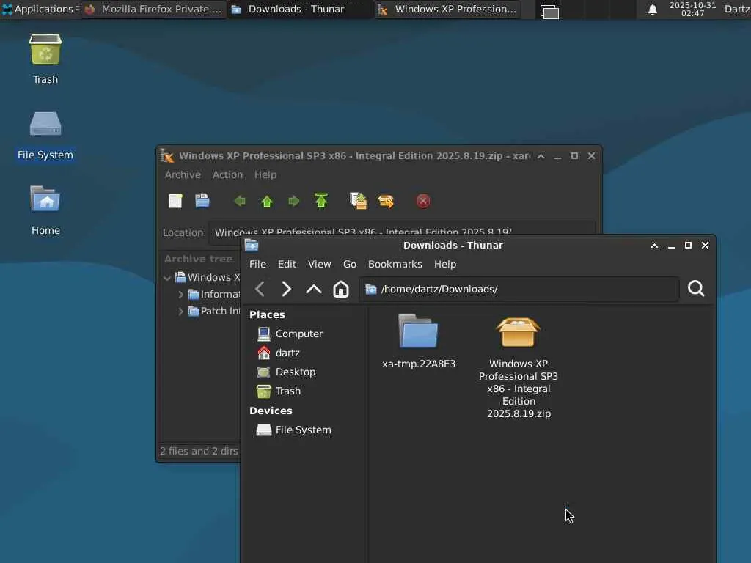751x563 pixels.
Task: Roll up Xarchiver window using caret button
Action: click(541, 156)
